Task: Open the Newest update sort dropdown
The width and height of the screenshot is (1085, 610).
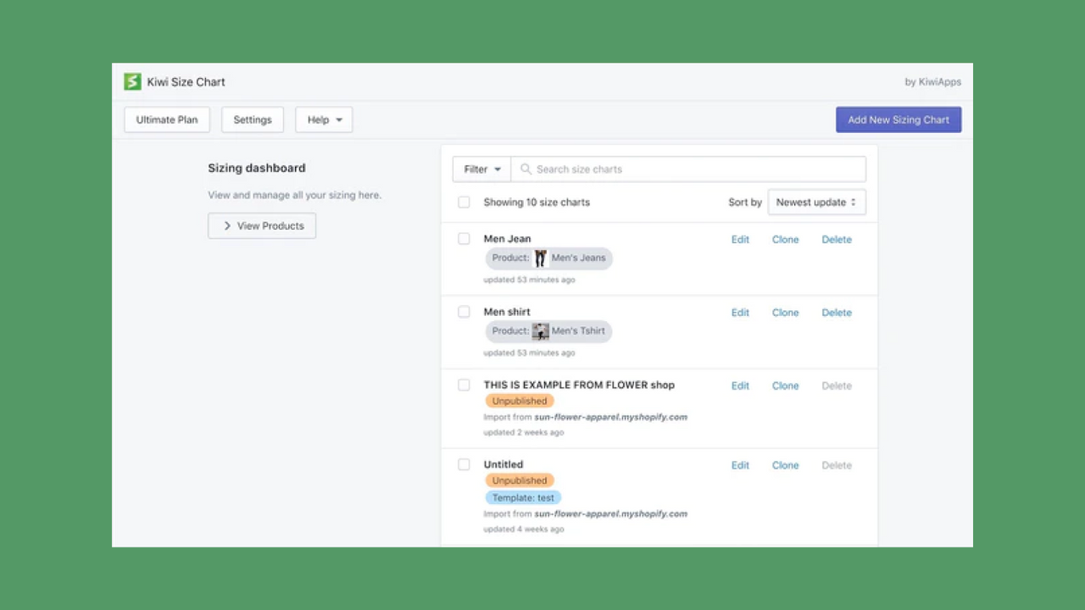Action: tap(815, 202)
